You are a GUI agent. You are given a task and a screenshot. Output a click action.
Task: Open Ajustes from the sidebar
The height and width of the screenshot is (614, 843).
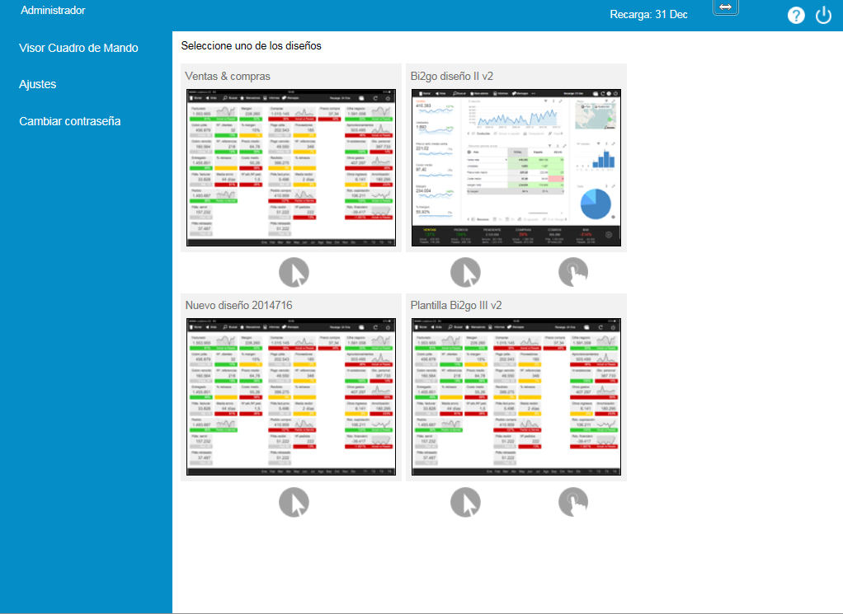38,84
